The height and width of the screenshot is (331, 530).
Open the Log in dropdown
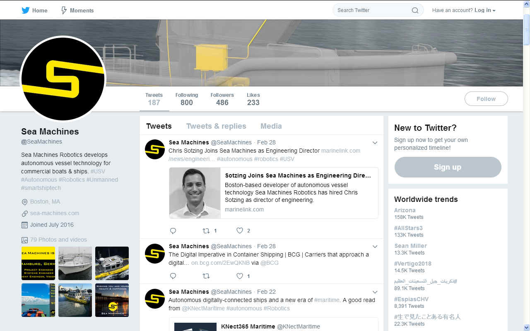pos(485,10)
